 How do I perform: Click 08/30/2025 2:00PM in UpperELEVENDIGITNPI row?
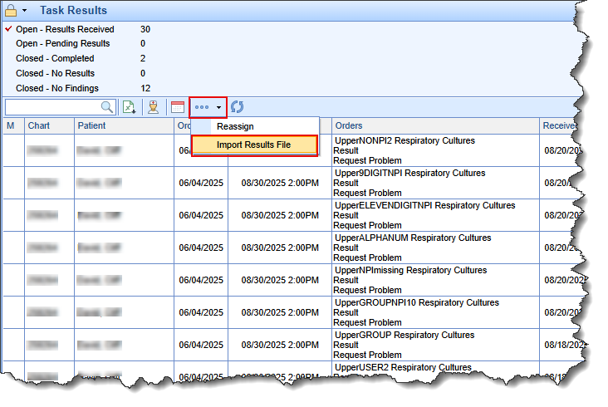(x=280, y=215)
